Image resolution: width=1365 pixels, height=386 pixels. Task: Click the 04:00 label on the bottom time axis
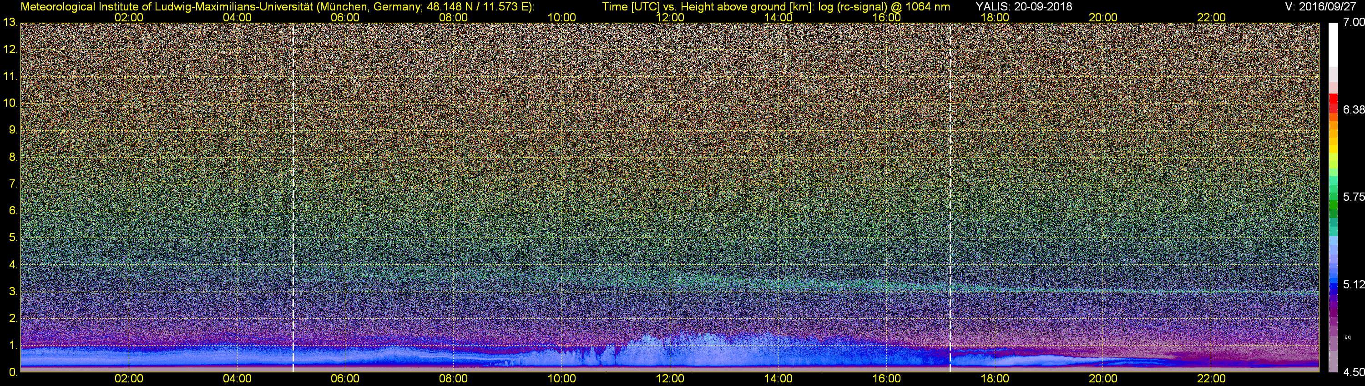pos(237,379)
